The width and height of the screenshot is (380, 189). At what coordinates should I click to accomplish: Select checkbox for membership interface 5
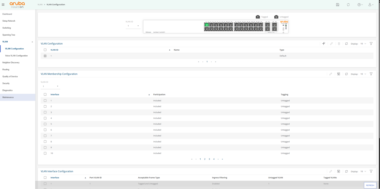point(45,124)
